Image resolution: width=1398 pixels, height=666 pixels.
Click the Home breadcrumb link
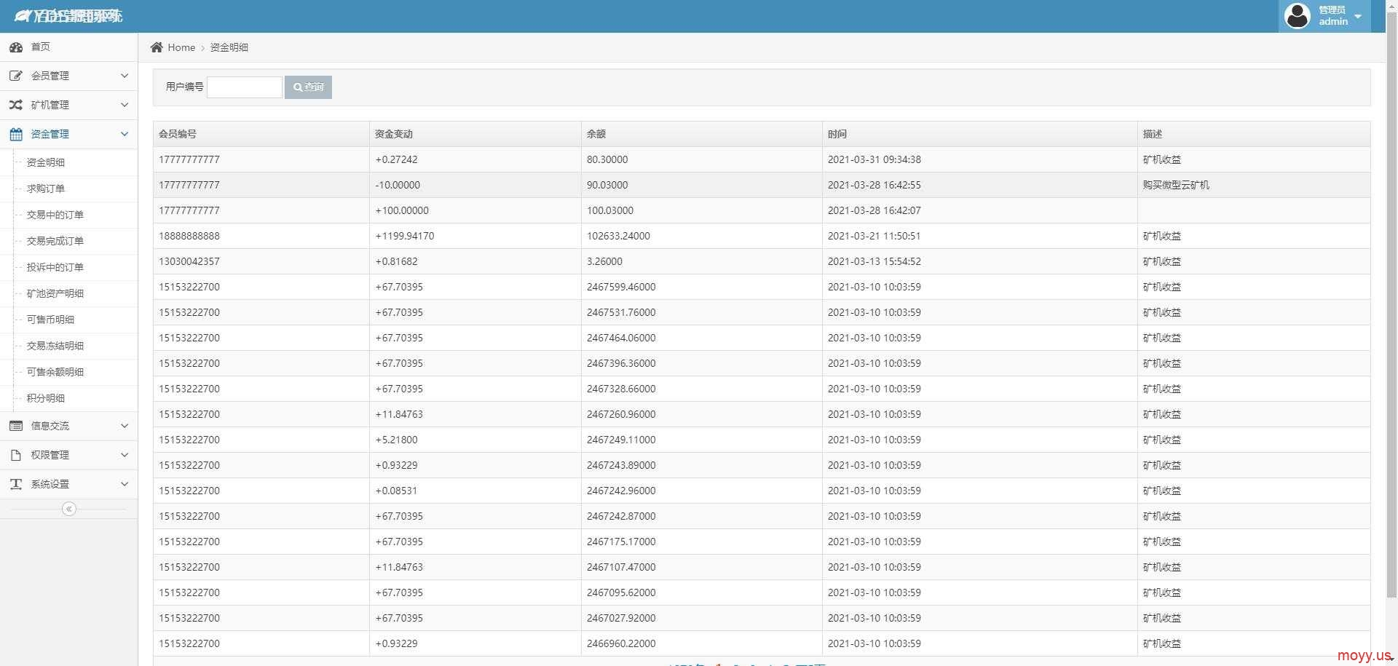(181, 47)
